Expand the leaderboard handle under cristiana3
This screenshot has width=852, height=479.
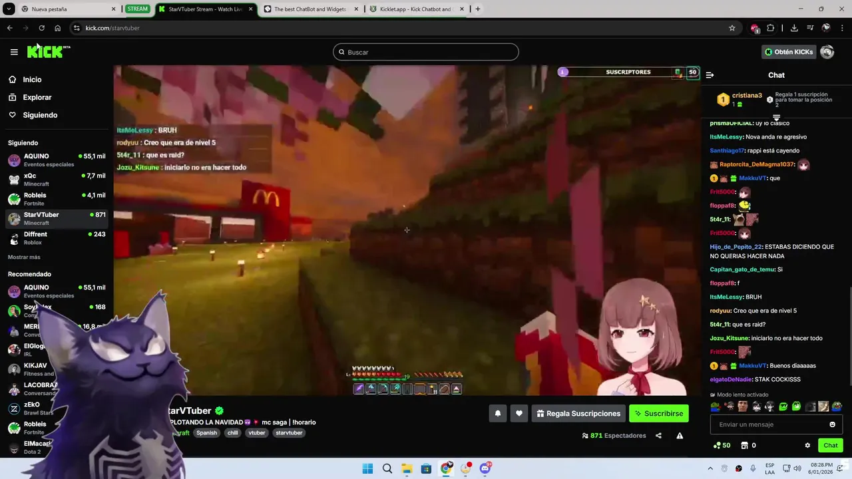pos(776,117)
